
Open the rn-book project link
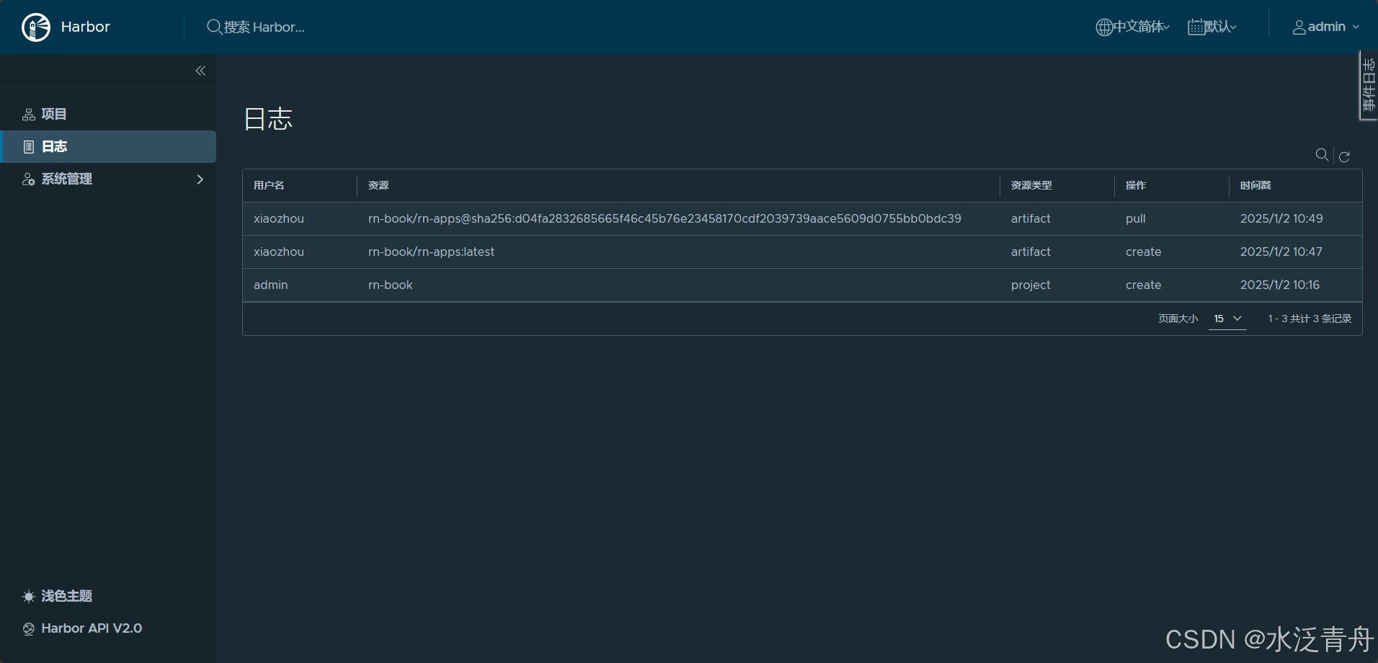(390, 285)
